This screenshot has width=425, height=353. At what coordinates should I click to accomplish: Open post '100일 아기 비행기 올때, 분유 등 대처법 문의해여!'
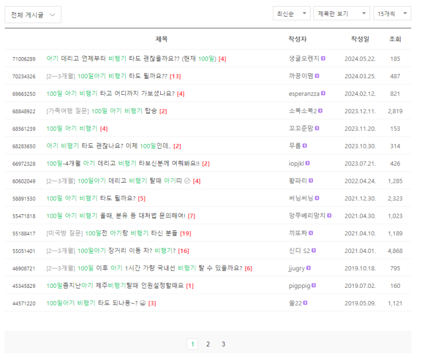click(x=116, y=216)
